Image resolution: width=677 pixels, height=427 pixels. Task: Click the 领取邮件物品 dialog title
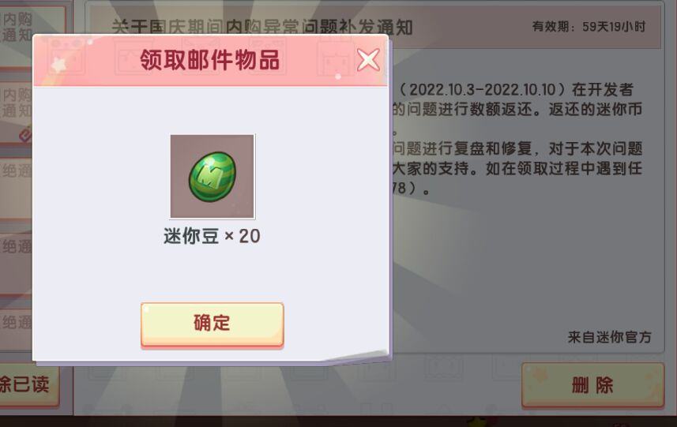tap(210, 60)
